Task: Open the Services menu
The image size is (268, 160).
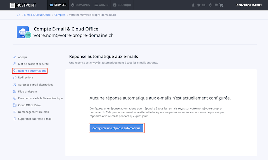Action: tap(58, 5)
